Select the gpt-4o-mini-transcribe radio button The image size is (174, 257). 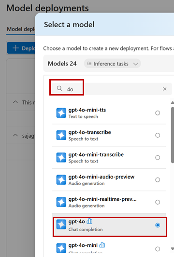[x=158, y=158]
